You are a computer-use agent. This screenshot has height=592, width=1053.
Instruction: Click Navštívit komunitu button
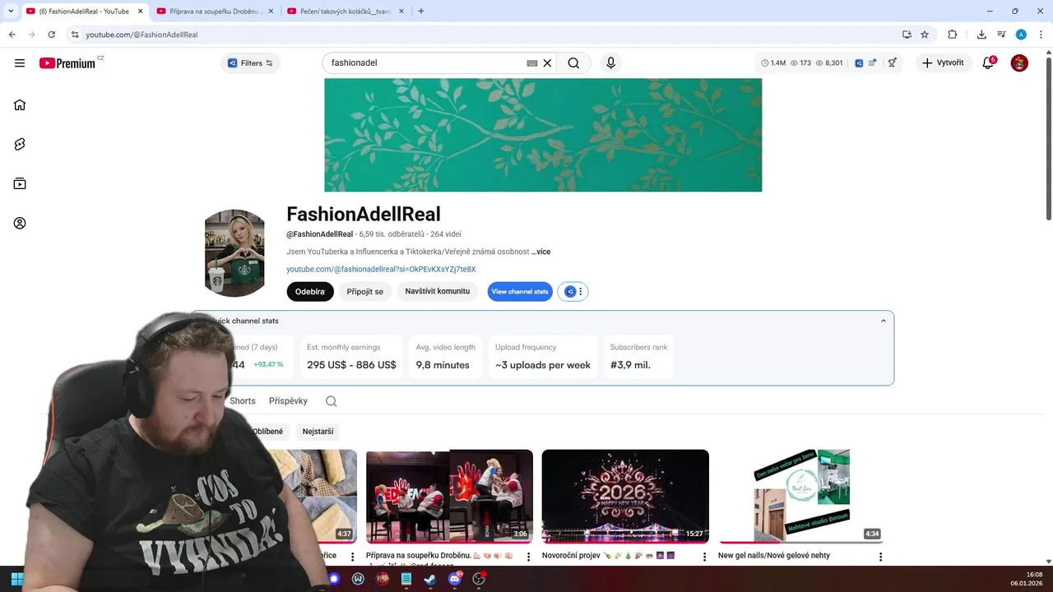(x=438, y=292)
